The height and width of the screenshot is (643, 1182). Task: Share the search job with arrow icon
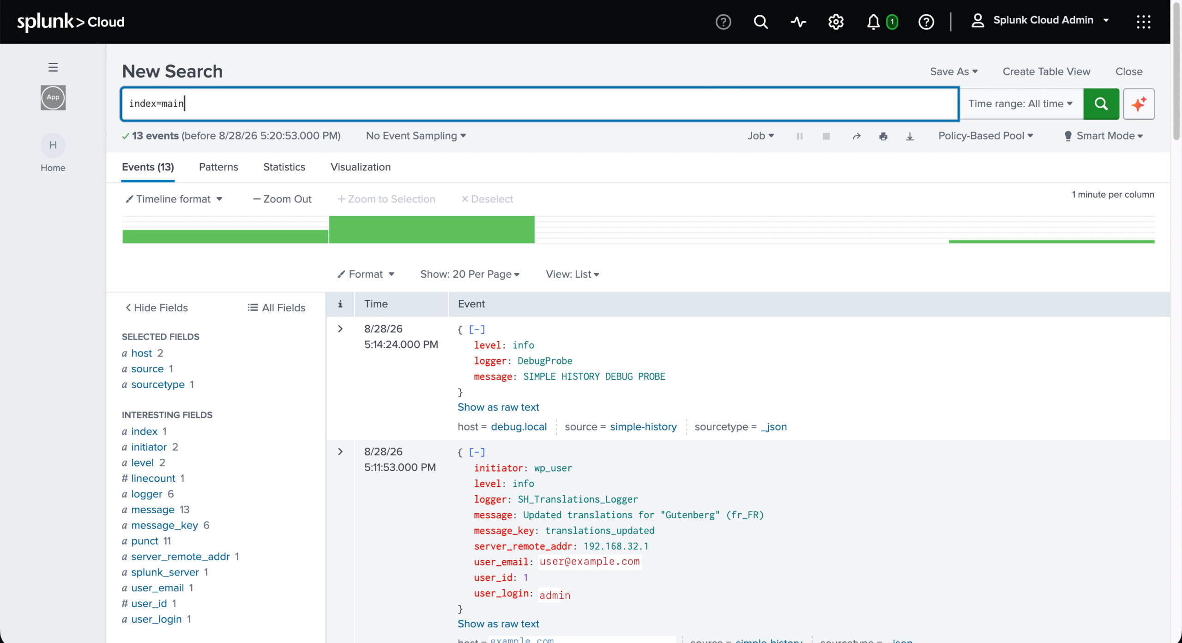click(x=856, y=136)
